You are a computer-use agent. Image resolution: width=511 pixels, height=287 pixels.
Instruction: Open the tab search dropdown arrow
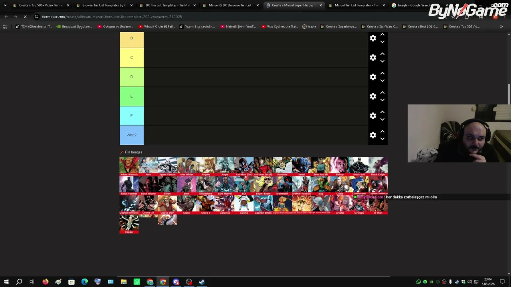click(x=5, y=6)
